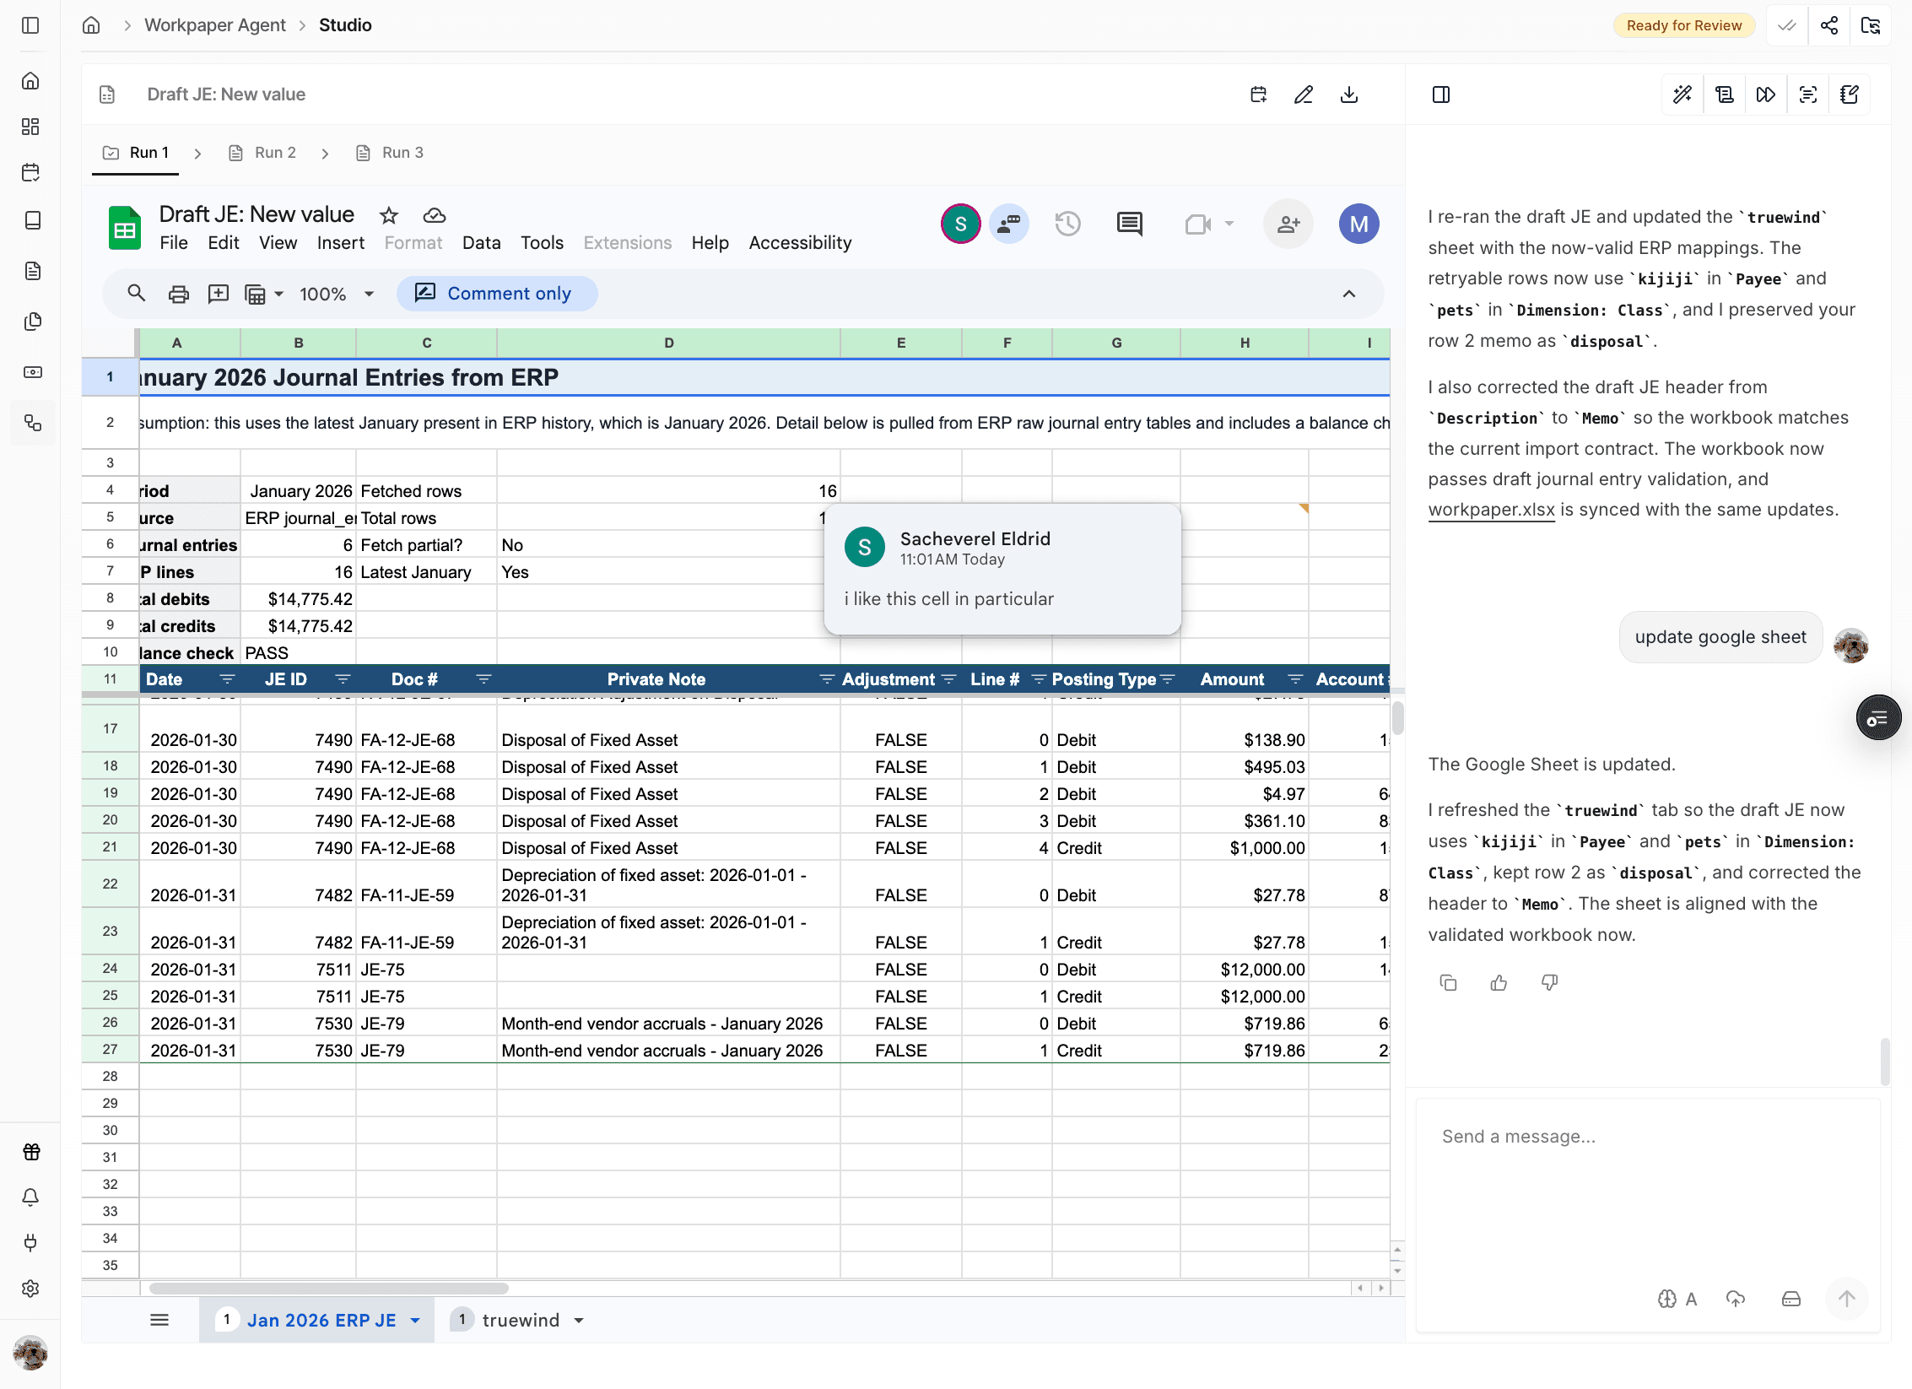Toggle Comment only mode
Image resolution: width=1912 pixels, height=1389 pixels.
pos(497,293)
